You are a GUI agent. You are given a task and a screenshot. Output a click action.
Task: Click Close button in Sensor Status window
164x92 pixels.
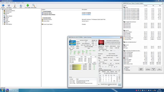[x=159, y=69]
